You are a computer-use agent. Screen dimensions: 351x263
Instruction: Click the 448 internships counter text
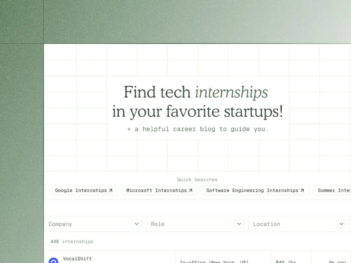(71, 241)
